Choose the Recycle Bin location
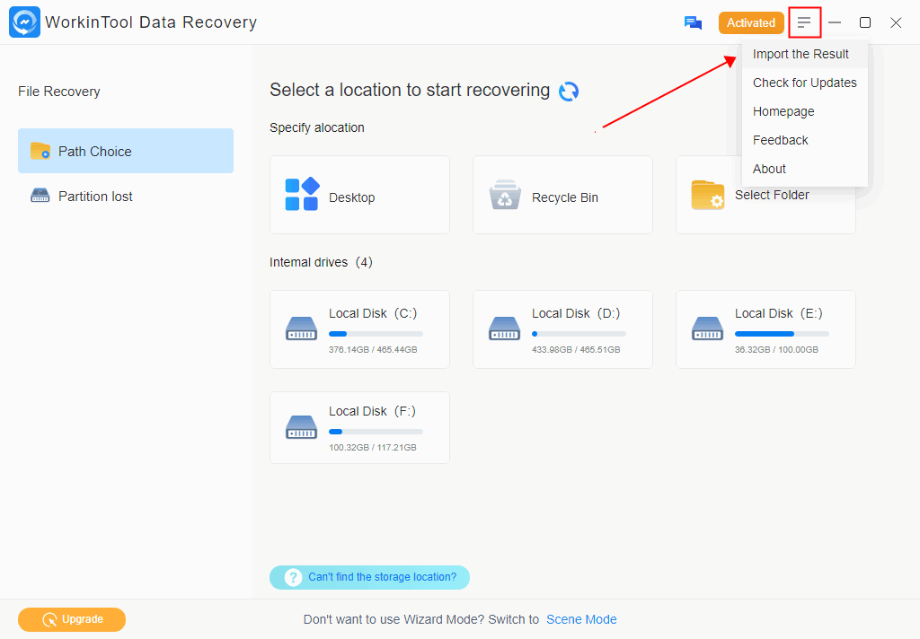920x639 pixels. tap(562, 195)
